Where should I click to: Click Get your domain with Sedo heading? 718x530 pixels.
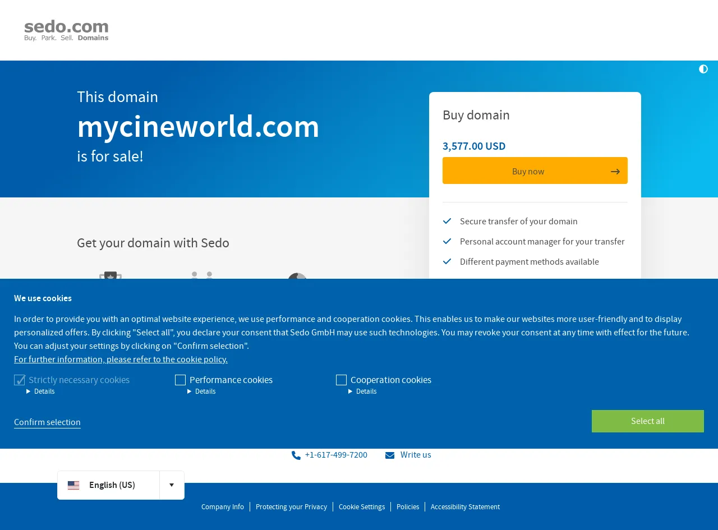tap(153, 243)
